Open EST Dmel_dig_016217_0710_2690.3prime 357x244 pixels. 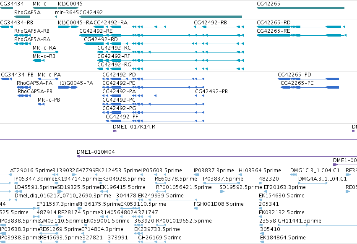(16, 200)
